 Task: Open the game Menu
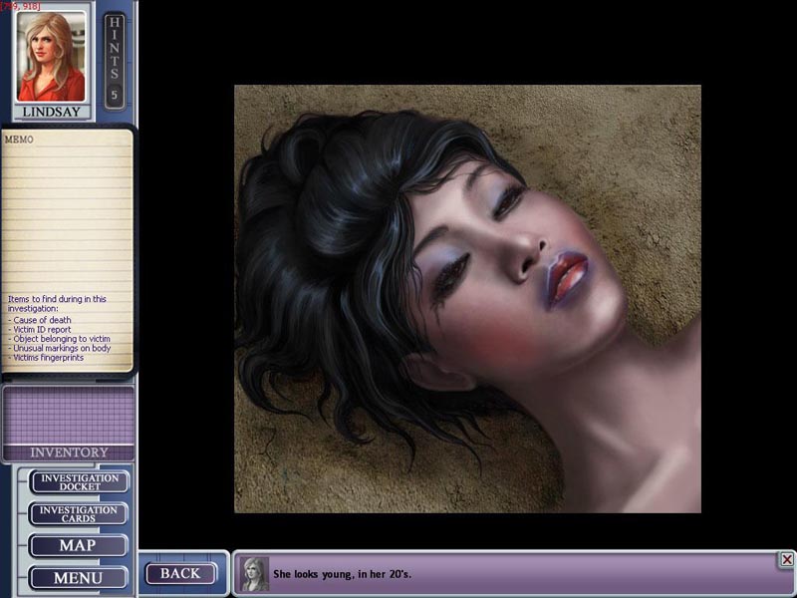[79, 578]
